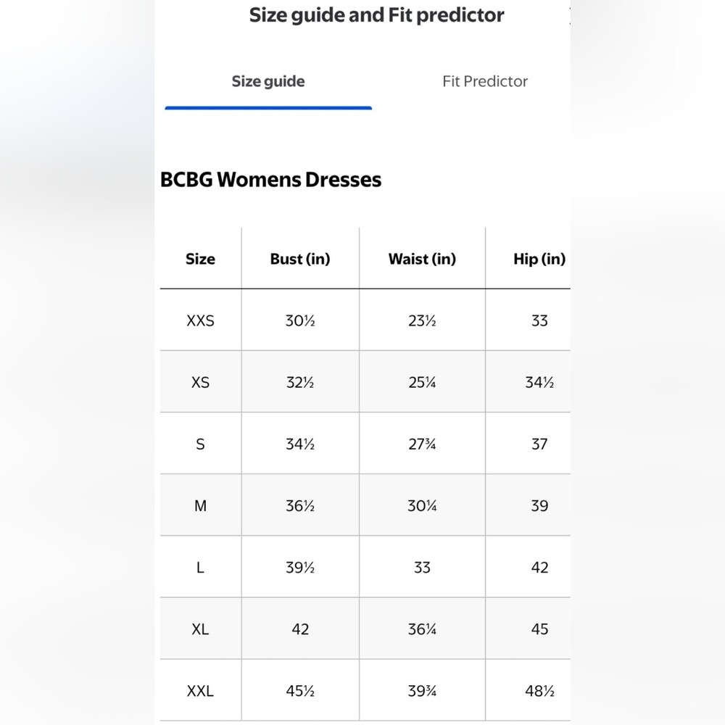This screenshot has height=725, width=725.
Task: Click the Bust (in) column header
Action: point(300,259)
